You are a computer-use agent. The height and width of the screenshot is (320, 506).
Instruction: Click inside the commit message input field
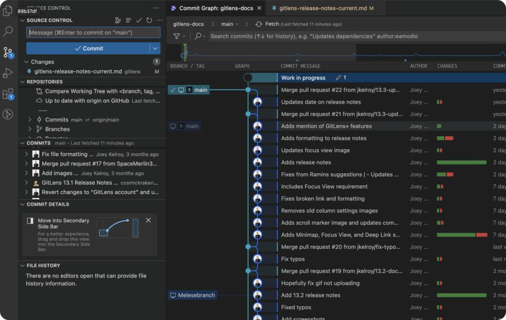(93, 32)
